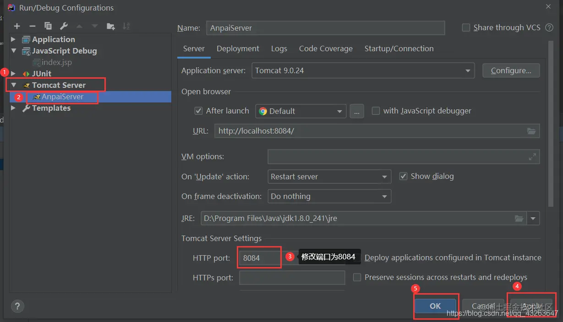This screenshot has height=322, width=563.
Task: Expand the JUnit tree node
Action: [13, 74]
